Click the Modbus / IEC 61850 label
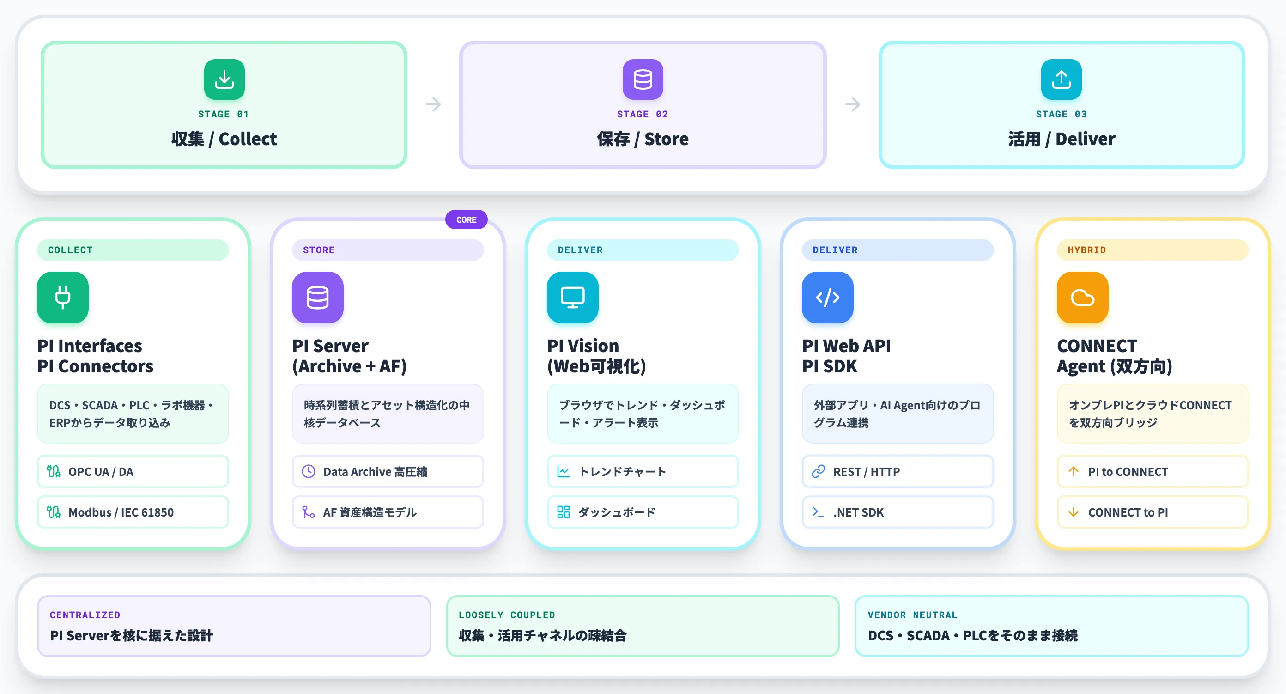 pyautogui.click(x=121, y=512)
